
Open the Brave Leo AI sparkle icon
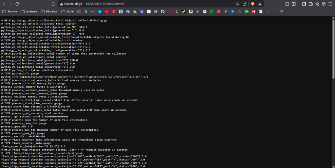pyautogui.click(x=317, y=4)
